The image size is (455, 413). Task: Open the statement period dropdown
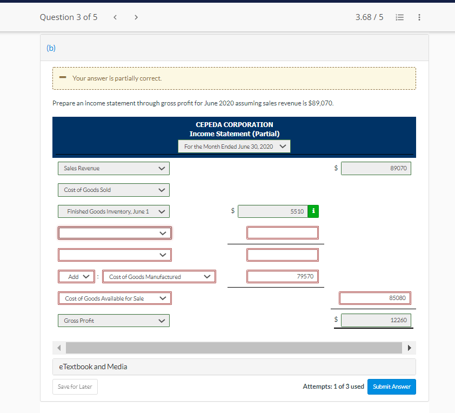tap(234, 146)
